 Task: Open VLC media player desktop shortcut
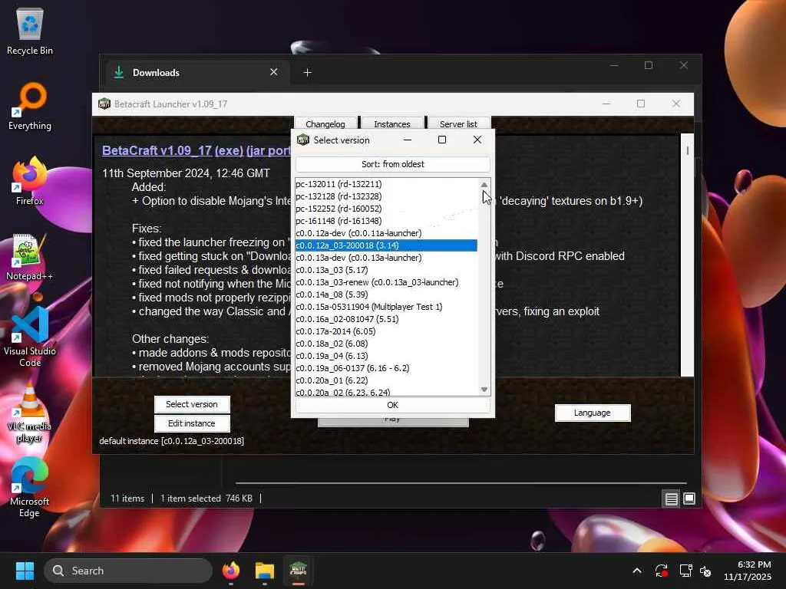(30, 413)
